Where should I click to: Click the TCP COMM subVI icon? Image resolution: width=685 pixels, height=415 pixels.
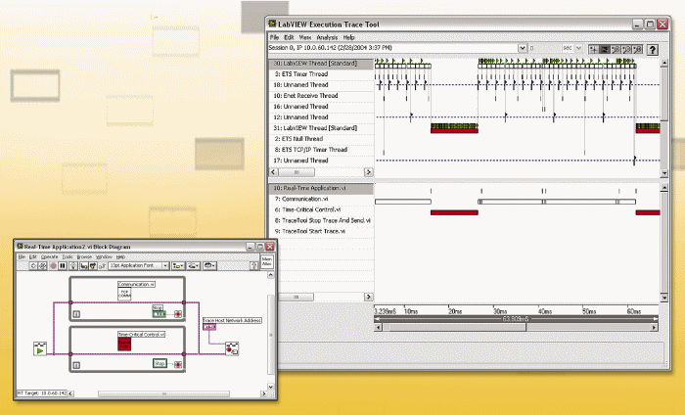(124, 294)
